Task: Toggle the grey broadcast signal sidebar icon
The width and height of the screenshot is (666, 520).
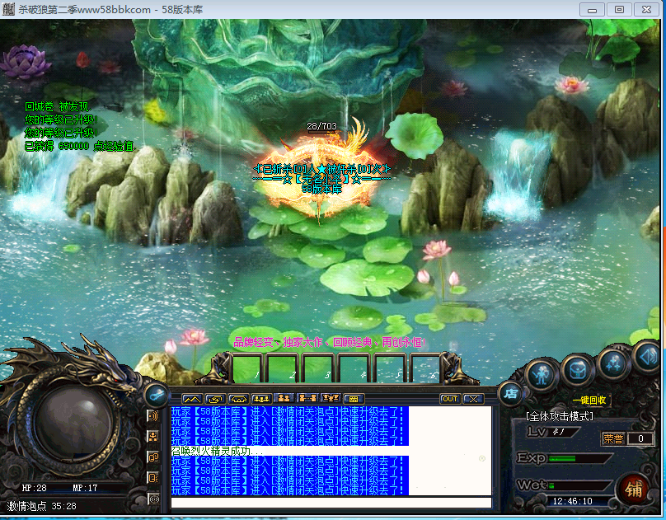Action: click(x=154, y=499)
